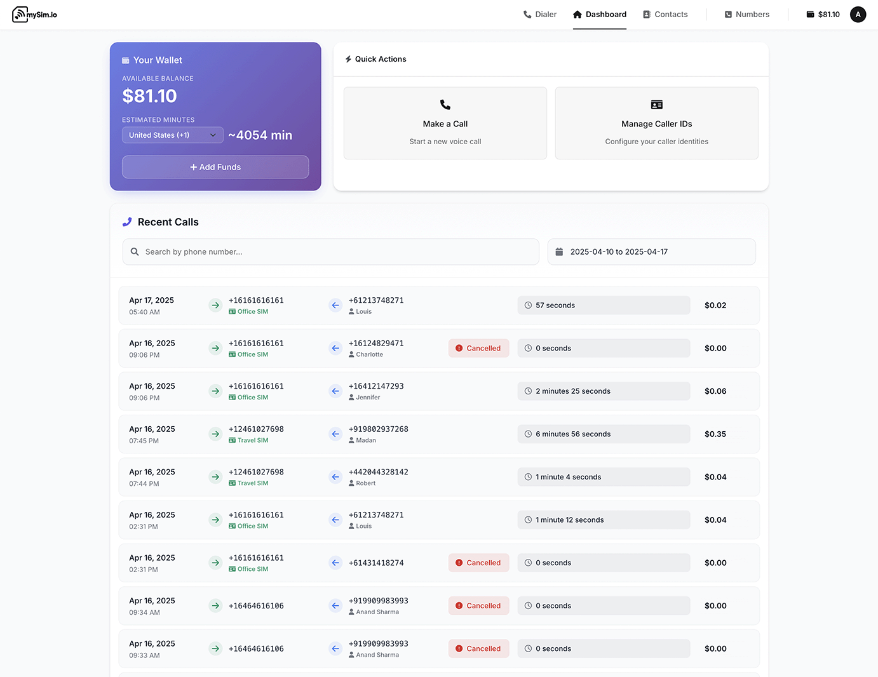
Task: Click Cancelled badge on Apr 16 09:33 AM call
Action: pos(479,648)
